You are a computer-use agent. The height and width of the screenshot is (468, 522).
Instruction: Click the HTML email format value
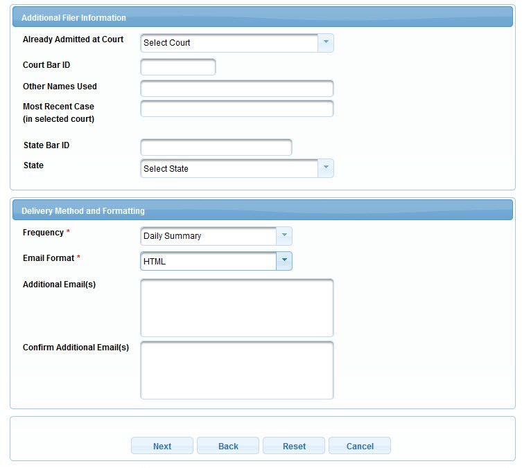click(x=208, y=261)
